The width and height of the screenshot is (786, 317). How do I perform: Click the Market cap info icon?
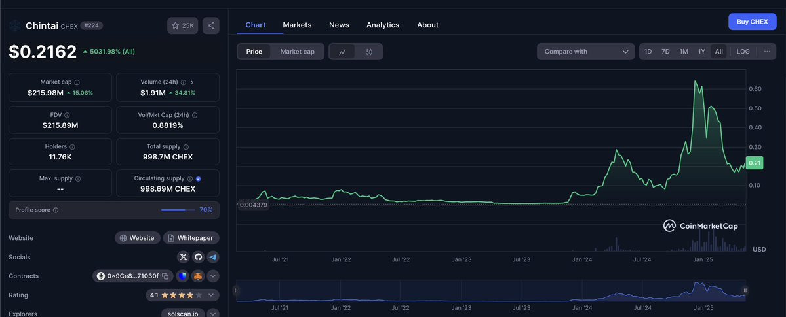pos(77,82)
